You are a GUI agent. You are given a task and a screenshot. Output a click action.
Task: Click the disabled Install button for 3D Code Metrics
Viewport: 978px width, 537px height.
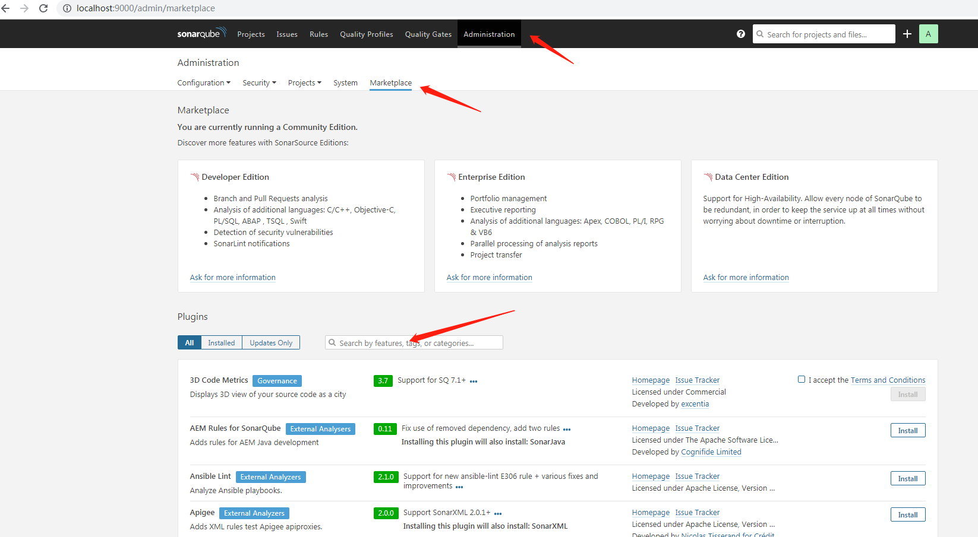click(908, 394)
